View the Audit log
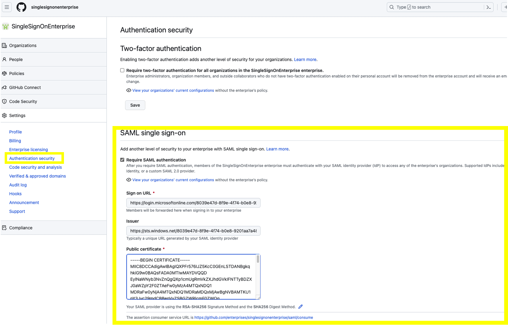Viewport: 508px width, 325px height. coord(18,185)
